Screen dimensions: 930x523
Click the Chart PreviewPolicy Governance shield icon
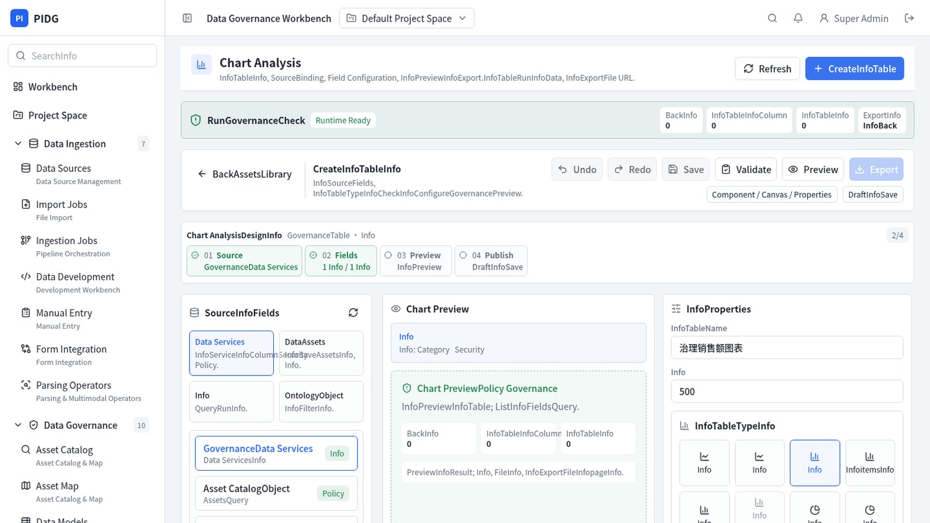pyautogui.click(x=407, y=388)
